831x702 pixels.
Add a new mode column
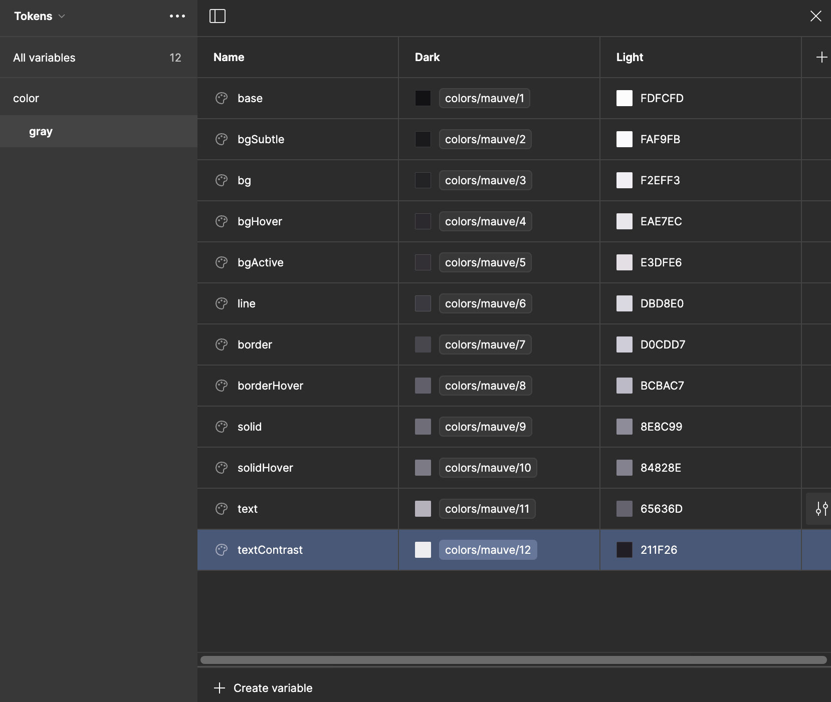(822, 57)
